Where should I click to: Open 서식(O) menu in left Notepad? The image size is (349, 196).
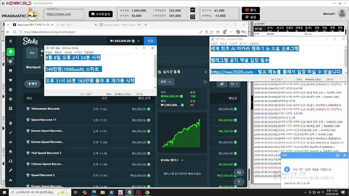tap(68, 52)
